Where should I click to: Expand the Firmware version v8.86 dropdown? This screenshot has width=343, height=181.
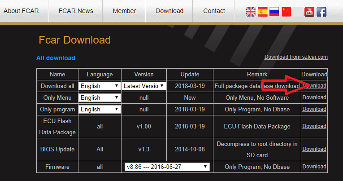[x=167, y=167]
